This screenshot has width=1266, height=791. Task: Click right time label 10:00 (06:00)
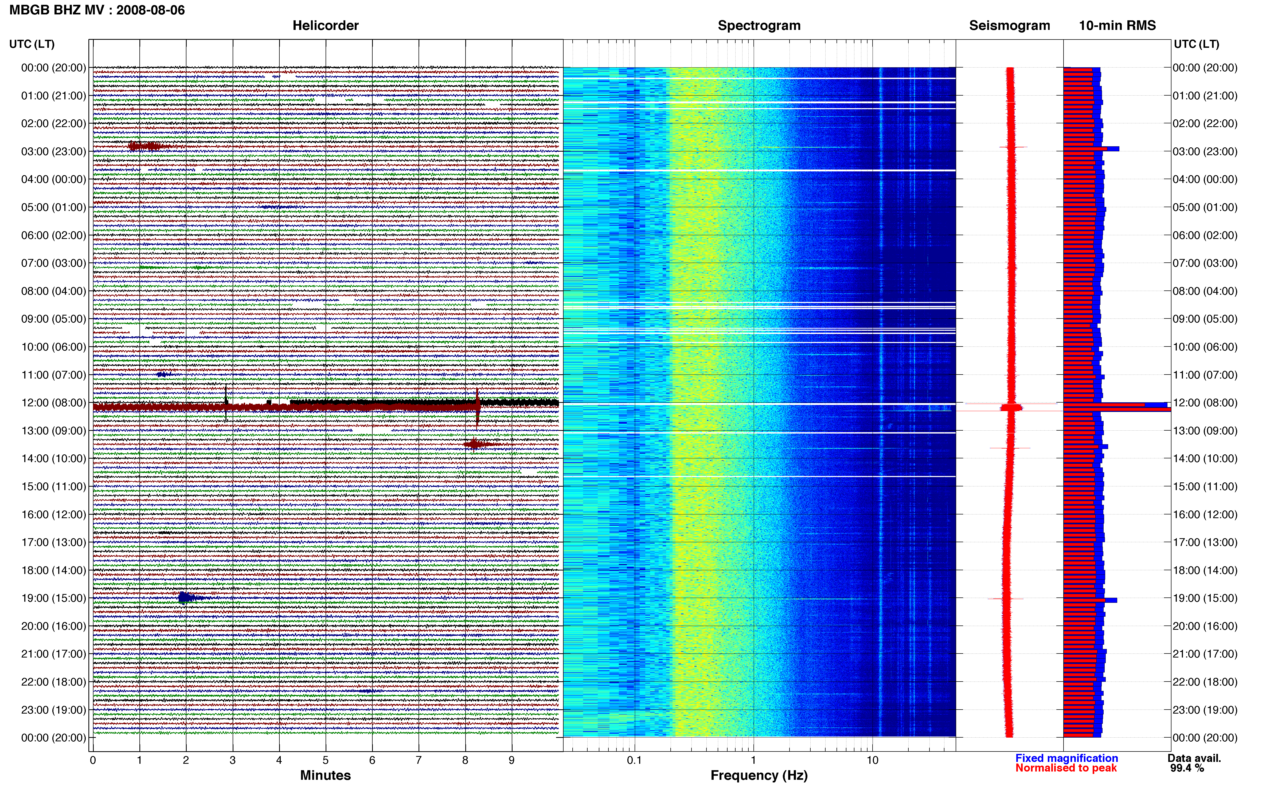[x=1205, y=347]
